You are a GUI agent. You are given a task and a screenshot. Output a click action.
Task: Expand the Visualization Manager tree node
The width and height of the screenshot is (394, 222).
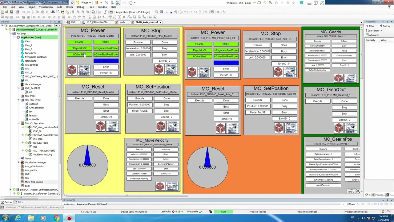click(x=19, y=162)
